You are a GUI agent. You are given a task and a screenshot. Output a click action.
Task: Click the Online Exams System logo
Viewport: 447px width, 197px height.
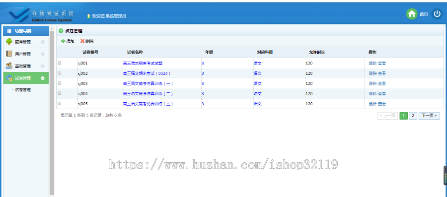(42, 15)
